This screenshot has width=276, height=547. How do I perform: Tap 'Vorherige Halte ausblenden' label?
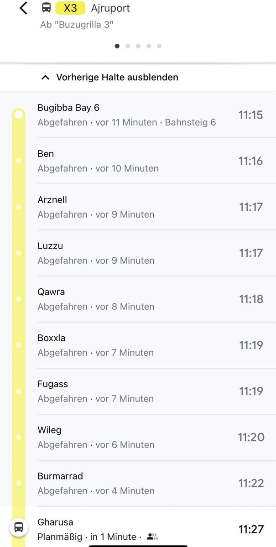coord(117,78)
